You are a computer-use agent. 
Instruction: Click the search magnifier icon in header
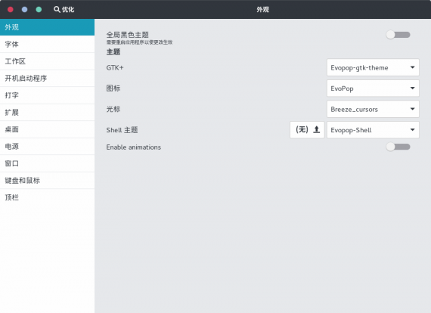57,9
